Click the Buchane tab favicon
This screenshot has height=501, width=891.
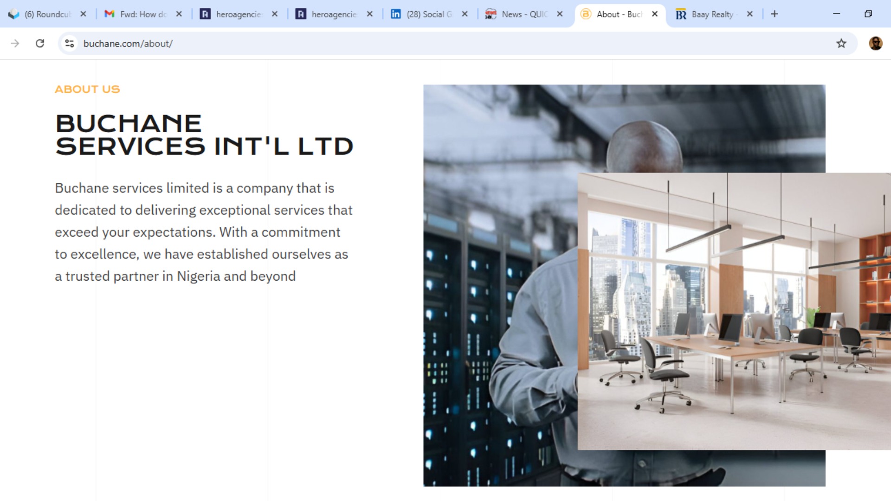click(x=586, y=14)
